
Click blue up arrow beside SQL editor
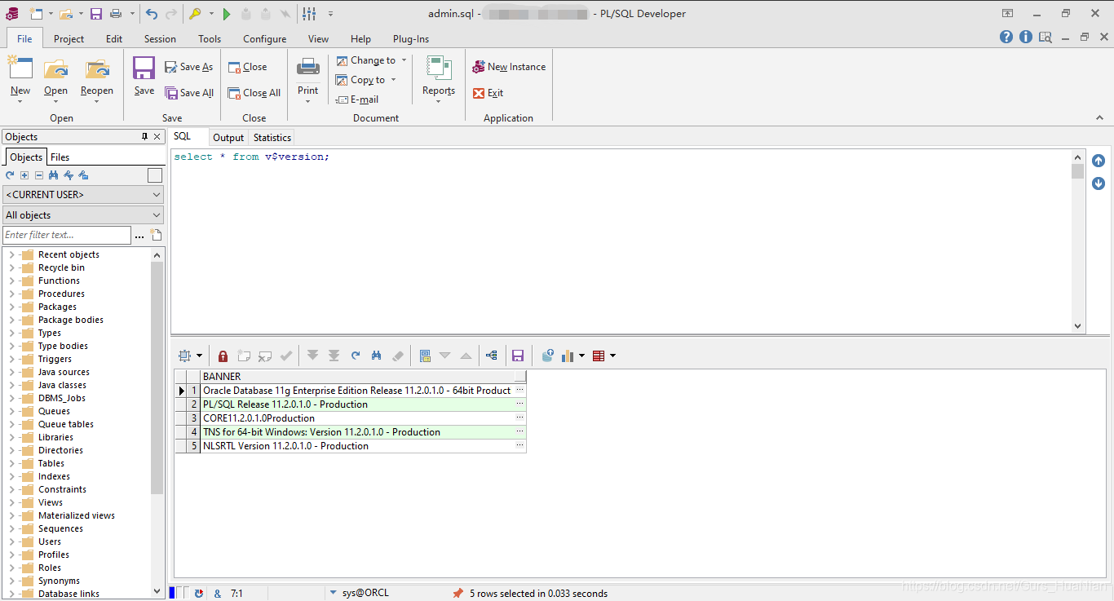[1099, 161]
